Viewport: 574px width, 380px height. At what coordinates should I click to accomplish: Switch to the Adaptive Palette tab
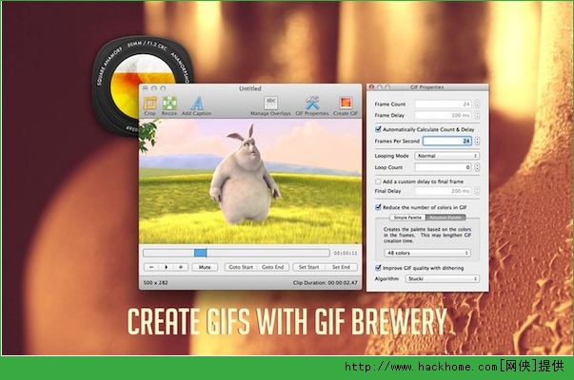tap(445, 218)
